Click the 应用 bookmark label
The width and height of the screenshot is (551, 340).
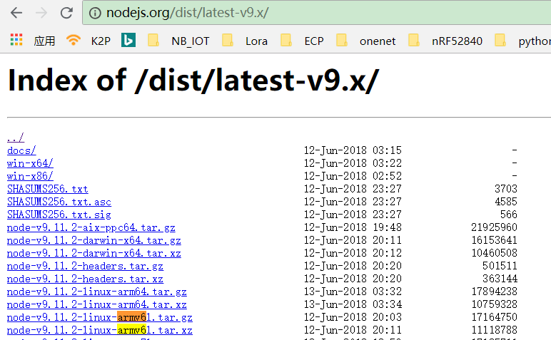44,41
